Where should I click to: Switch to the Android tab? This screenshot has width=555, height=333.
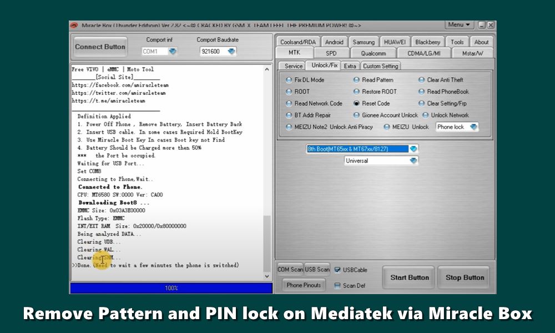pyautogui.click(x=334, y=42)
